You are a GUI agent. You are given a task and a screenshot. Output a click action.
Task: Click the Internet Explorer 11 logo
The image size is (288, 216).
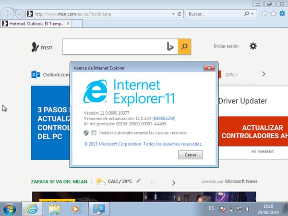pyautogui.click(x=129, y=92)
